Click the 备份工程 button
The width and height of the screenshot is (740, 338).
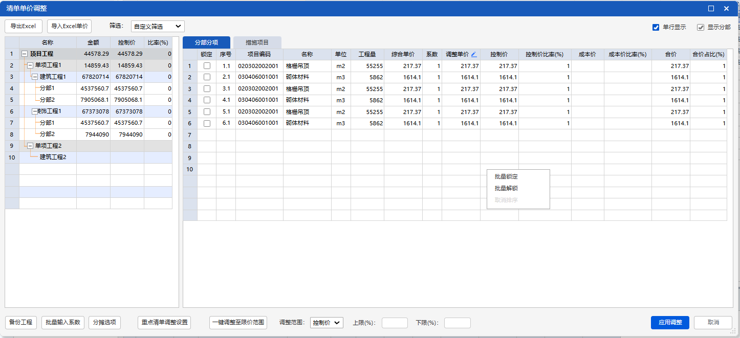[x=21, y=323]
